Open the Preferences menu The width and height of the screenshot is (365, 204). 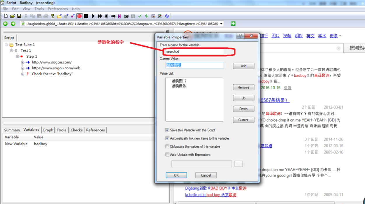tap(58, 9)
